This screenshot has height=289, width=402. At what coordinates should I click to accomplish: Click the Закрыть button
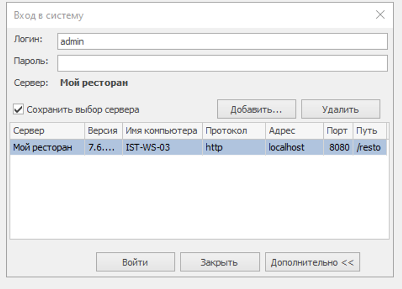[x=219, y=262]
